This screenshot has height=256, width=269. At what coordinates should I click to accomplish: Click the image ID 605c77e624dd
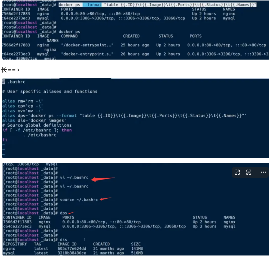tap(72, 249)
